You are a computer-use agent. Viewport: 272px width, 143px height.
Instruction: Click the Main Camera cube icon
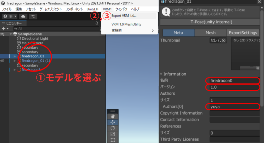pyautogui.click(x=19, y=43)
